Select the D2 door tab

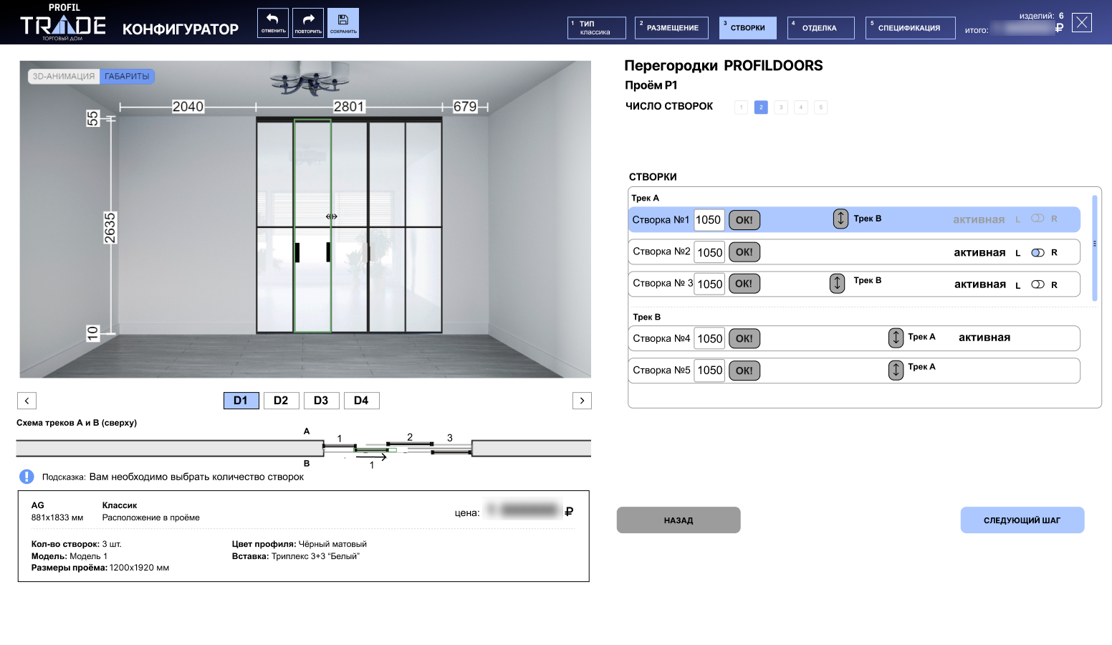(x=281, y=401)
